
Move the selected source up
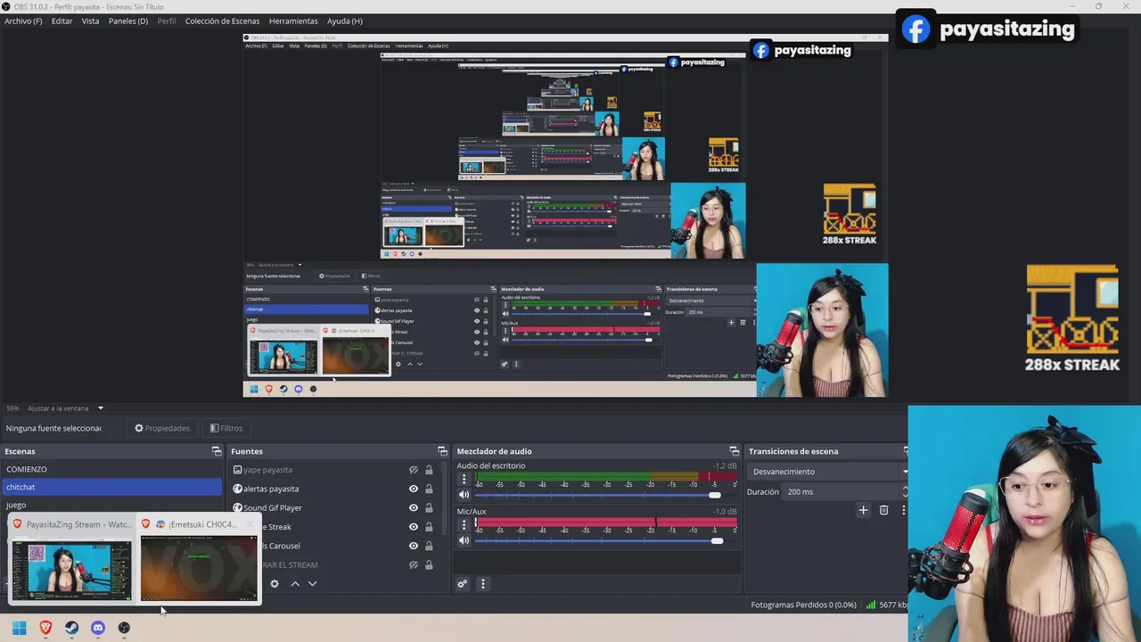(x=295, y=584)
